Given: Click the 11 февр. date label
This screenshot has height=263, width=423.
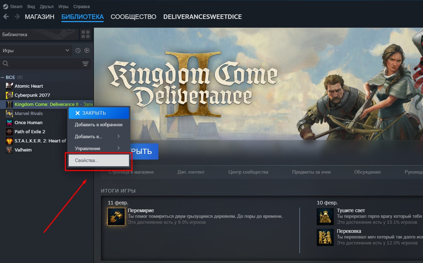Looking at the screenshot, I should coord(118,203).
